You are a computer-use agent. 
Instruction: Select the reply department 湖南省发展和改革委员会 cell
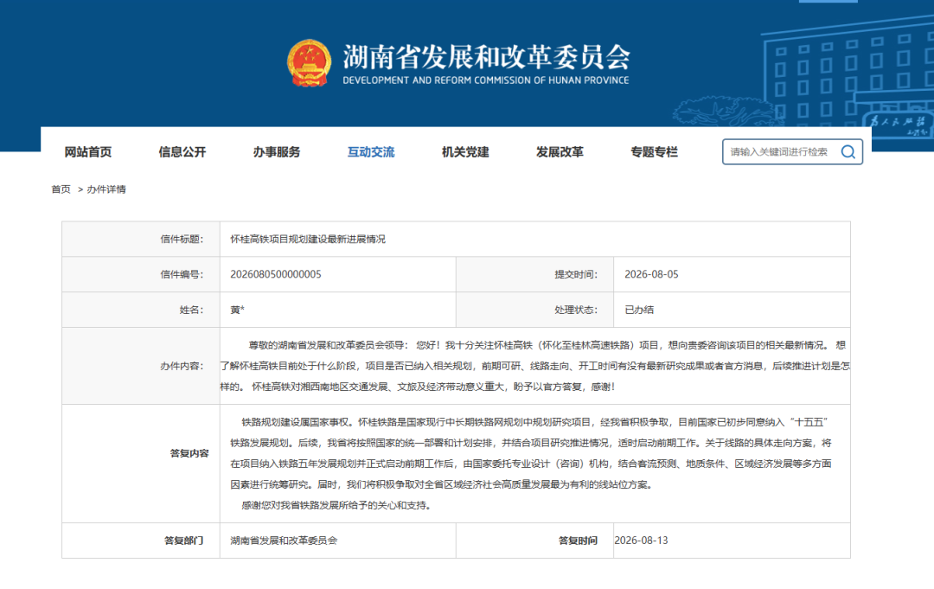point(338,541)
